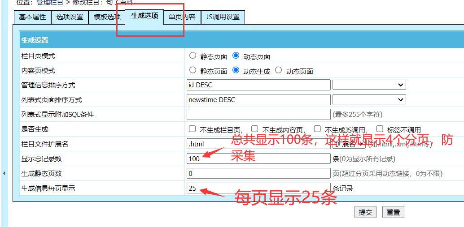Click the 提交 button
The image size is (464, 227).
point(365,212)
